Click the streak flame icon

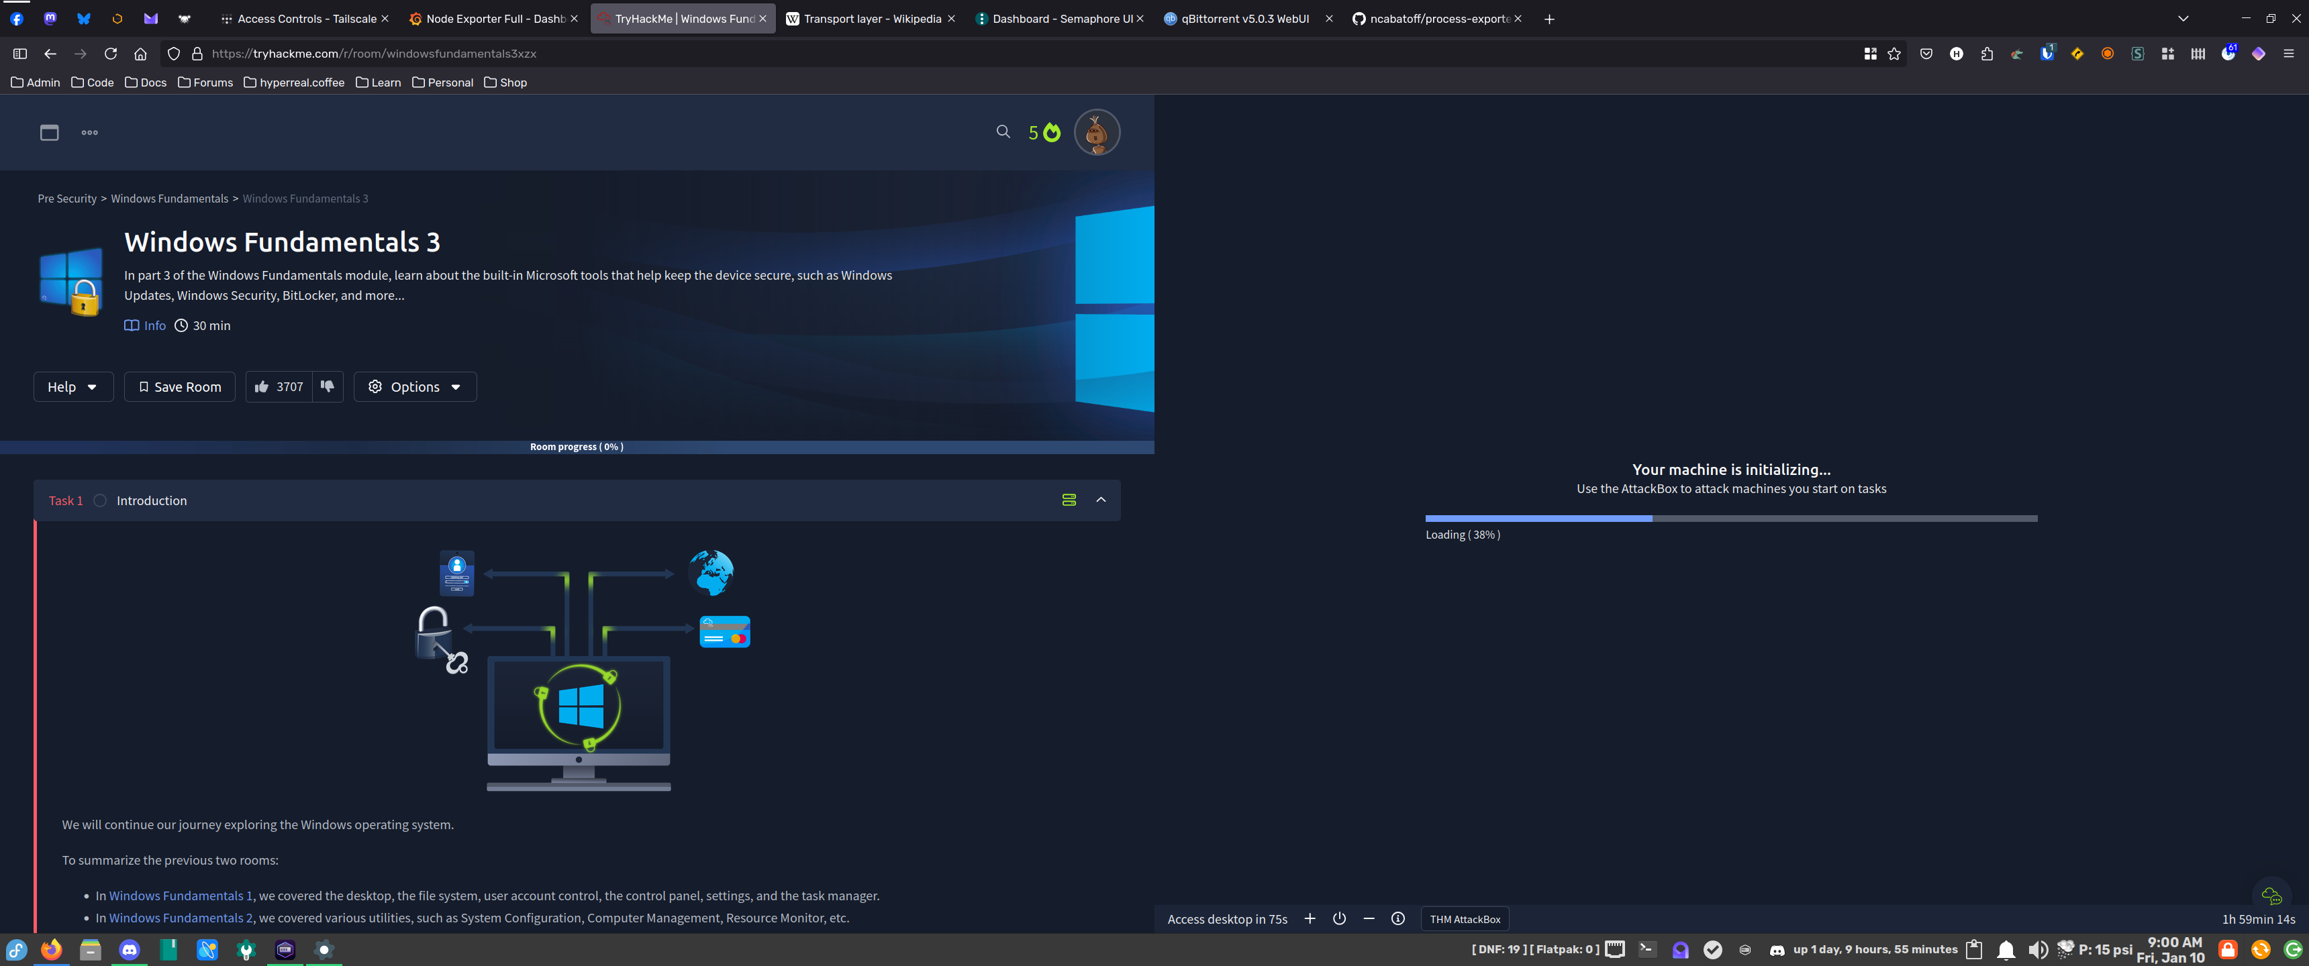click(x=1051, y=133)
